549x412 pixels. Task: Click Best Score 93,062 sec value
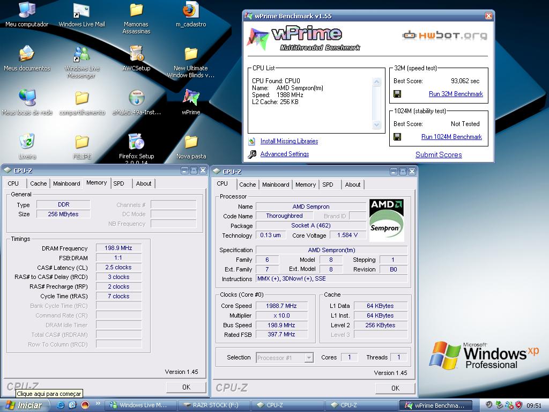pos(465,81)
